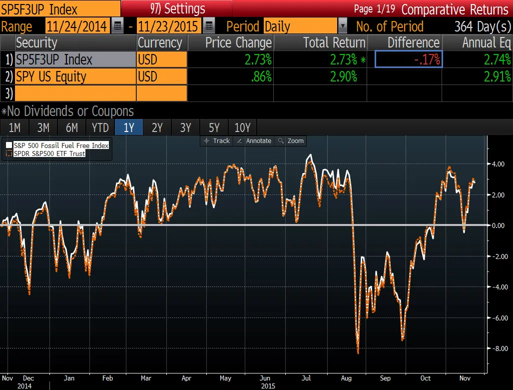Select the 10Y period tab
This screenshot has height=390, width=513.
tap(242, 127)
